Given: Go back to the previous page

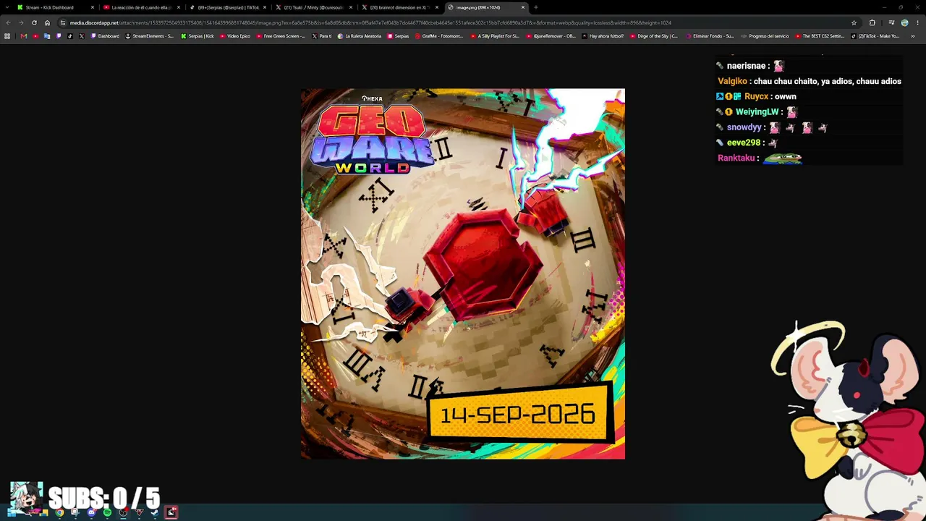Looking at the screenshot, I should tap(8, 22).
